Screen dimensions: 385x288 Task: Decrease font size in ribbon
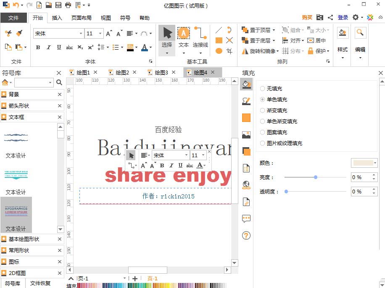click(119, 33)
